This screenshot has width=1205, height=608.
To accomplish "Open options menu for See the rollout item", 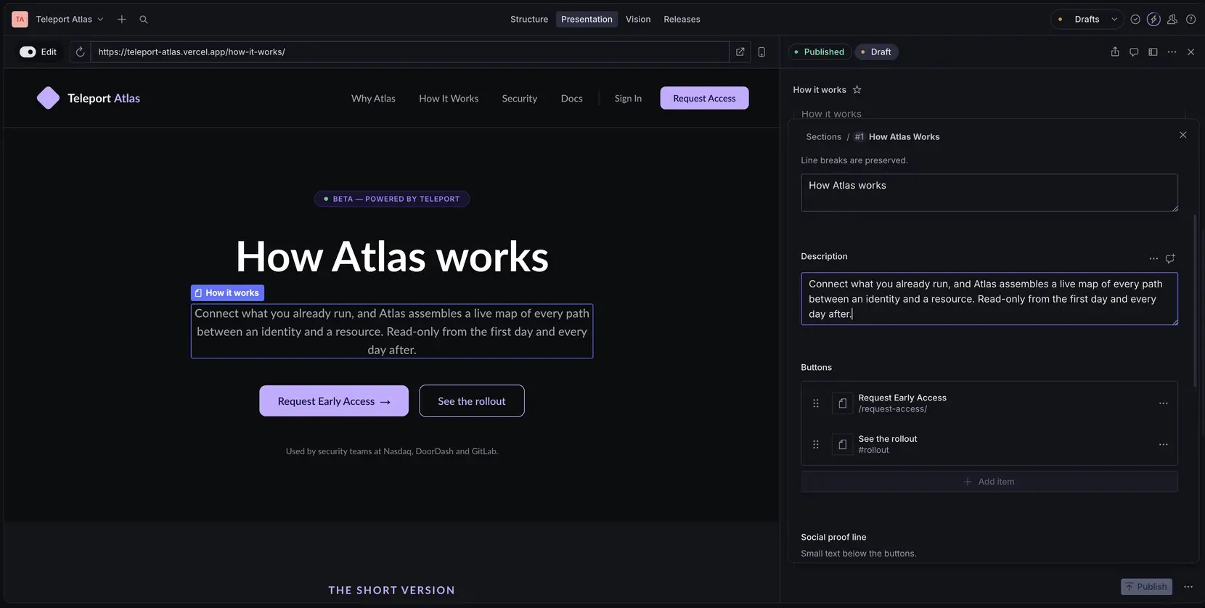I will point(1164,445).
